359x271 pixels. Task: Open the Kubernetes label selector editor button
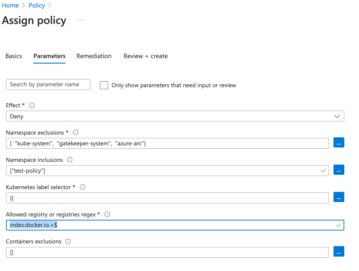[339, 197]
